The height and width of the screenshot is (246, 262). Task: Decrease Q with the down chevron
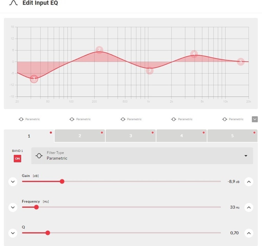[x=13, y=233]
